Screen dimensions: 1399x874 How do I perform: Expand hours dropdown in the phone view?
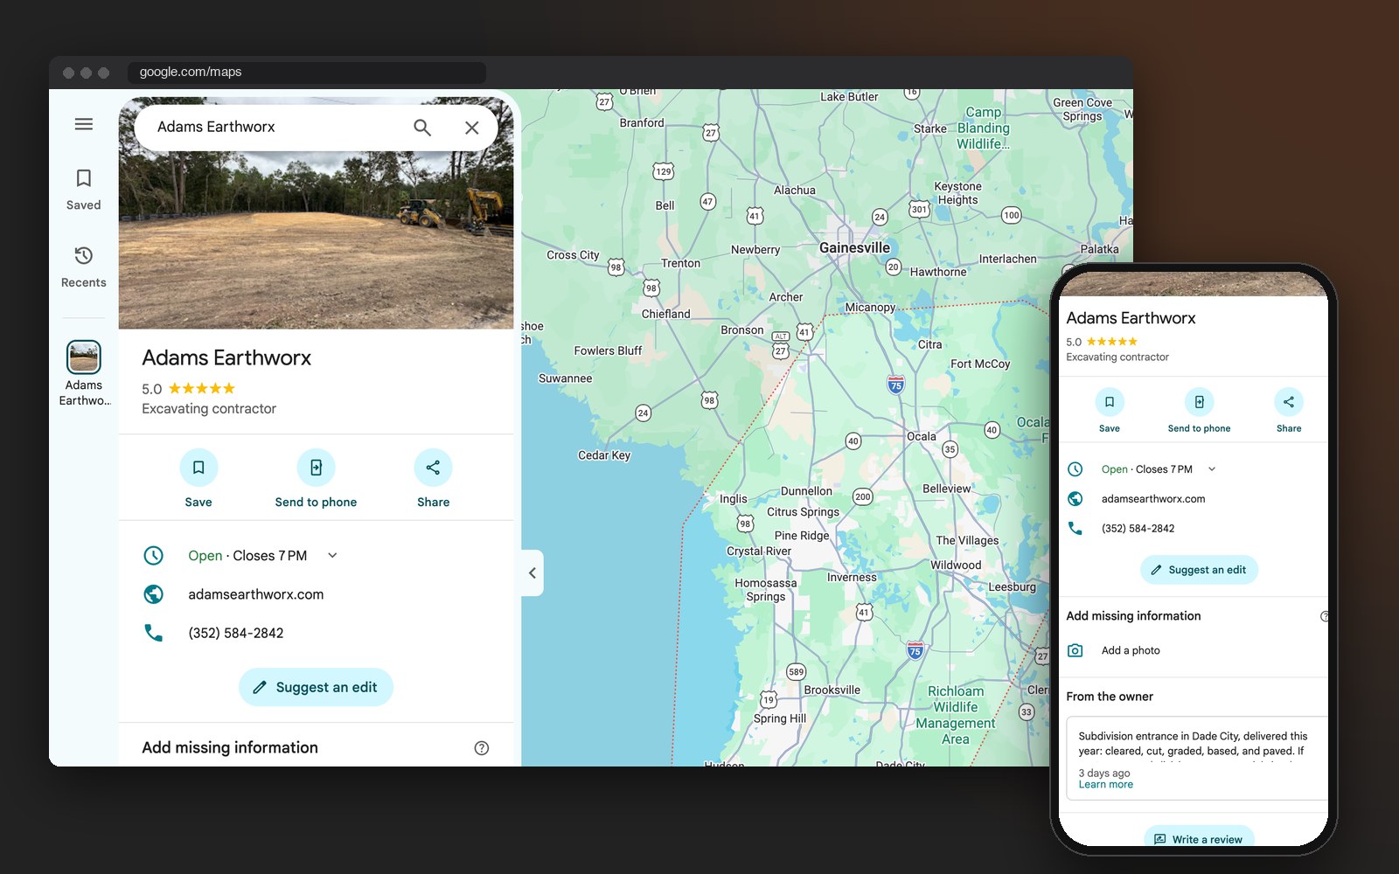[1212, 469]
